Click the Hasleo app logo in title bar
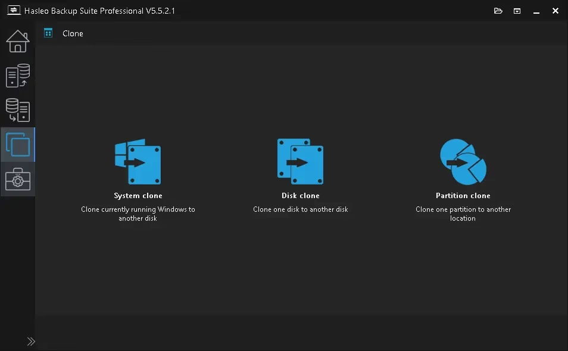568x351 pixels. pos(13,11)
